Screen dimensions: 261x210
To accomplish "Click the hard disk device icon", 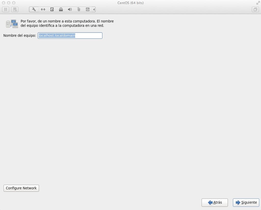I will 52,10.
